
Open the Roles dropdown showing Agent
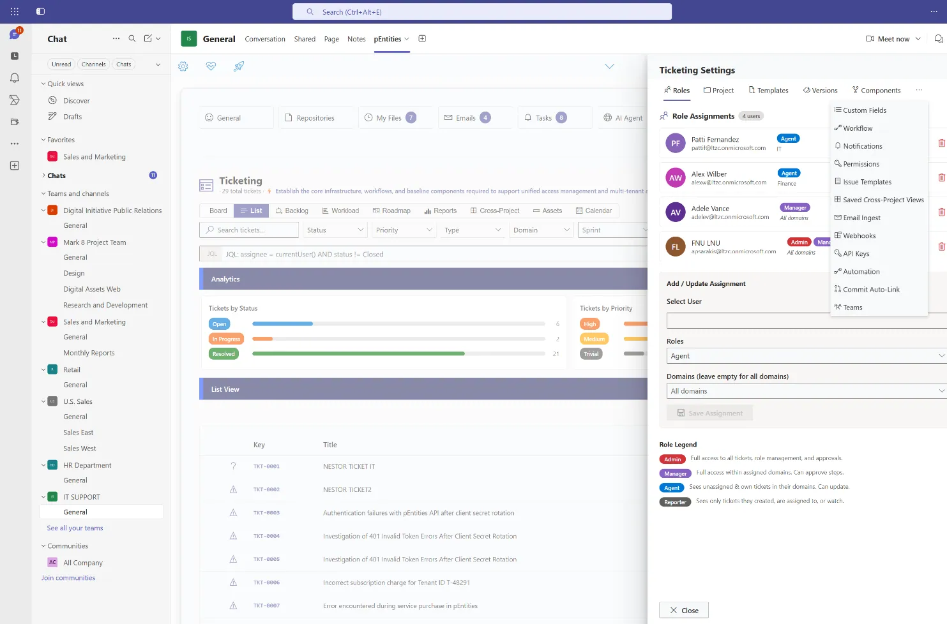click(807, 356)
